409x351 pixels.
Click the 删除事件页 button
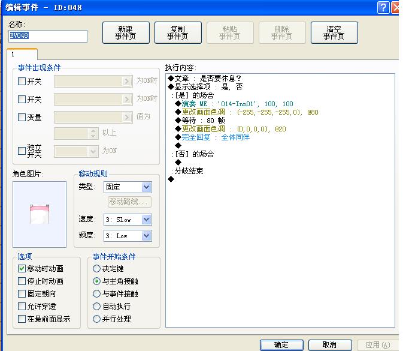point(282,32)
